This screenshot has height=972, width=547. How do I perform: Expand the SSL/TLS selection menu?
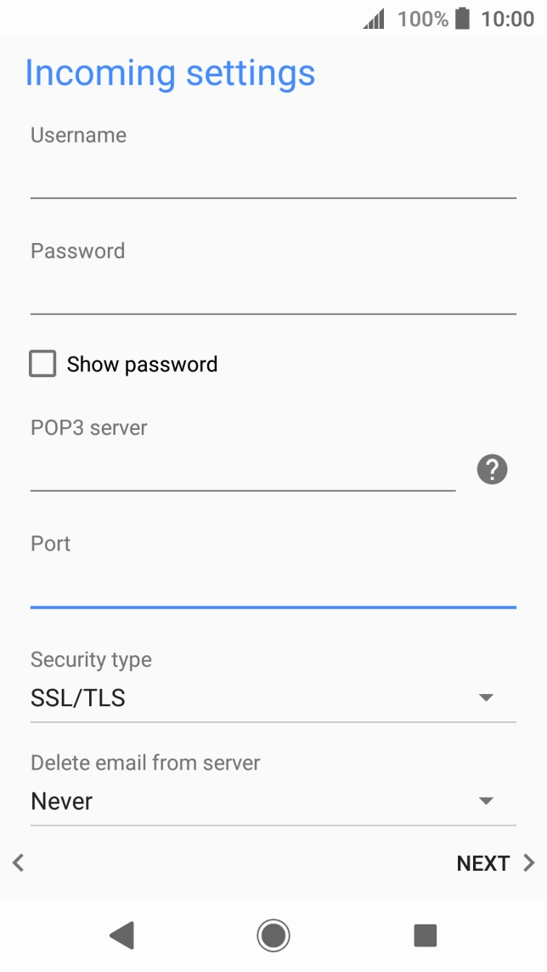[x=485, y=697]
